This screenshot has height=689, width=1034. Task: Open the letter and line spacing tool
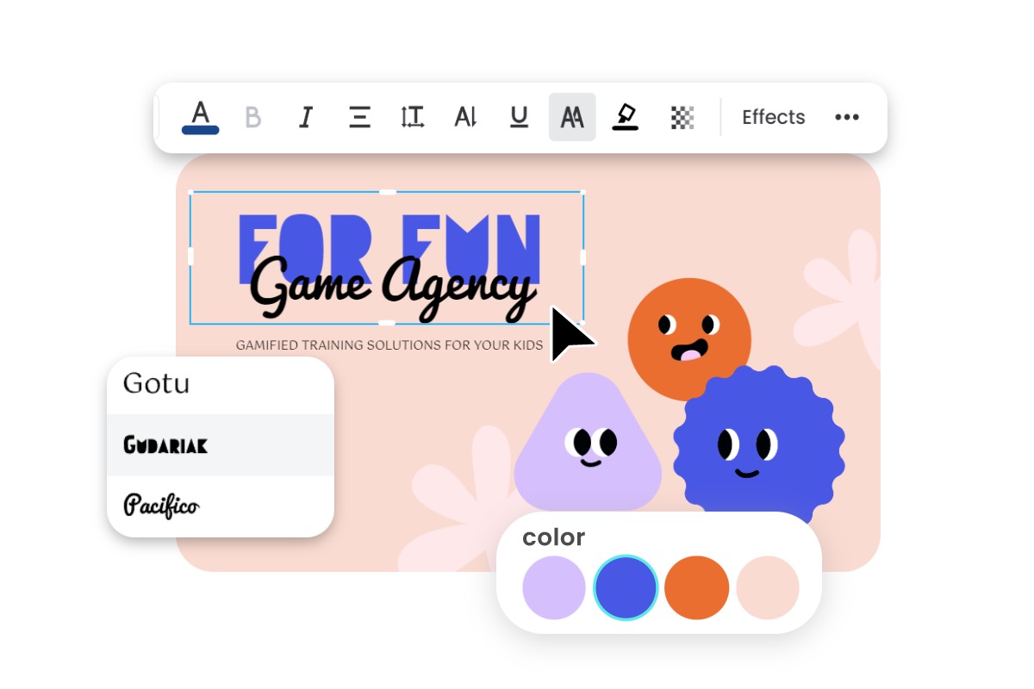(413, 117)
